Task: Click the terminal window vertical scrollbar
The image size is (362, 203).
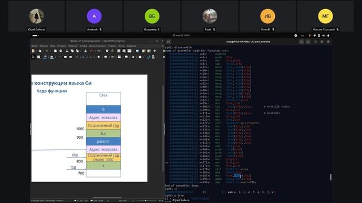Action: click(x=331, y=176)
